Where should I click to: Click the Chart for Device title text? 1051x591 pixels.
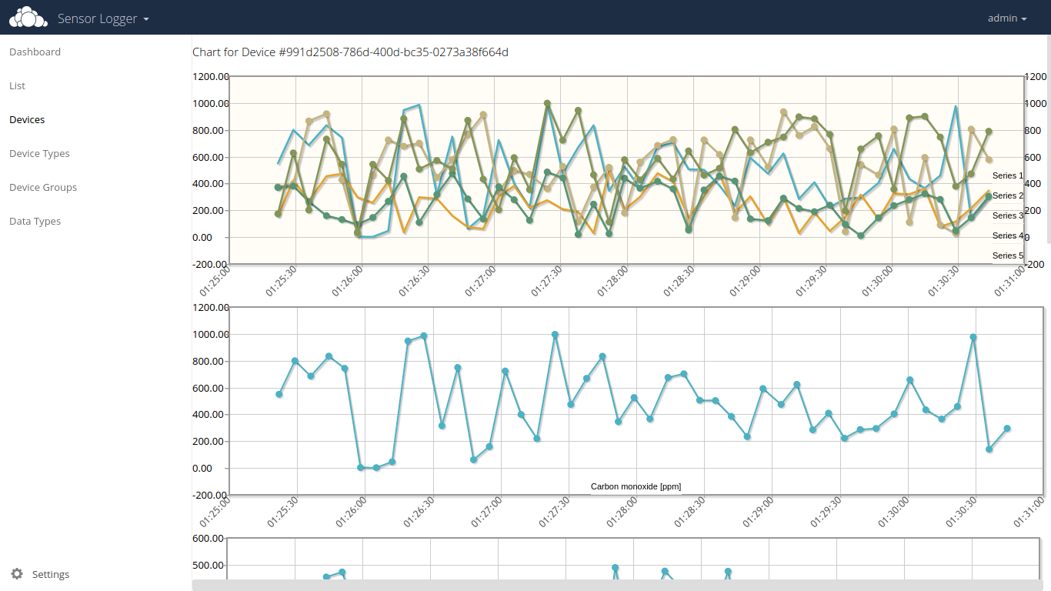(350, 52)
